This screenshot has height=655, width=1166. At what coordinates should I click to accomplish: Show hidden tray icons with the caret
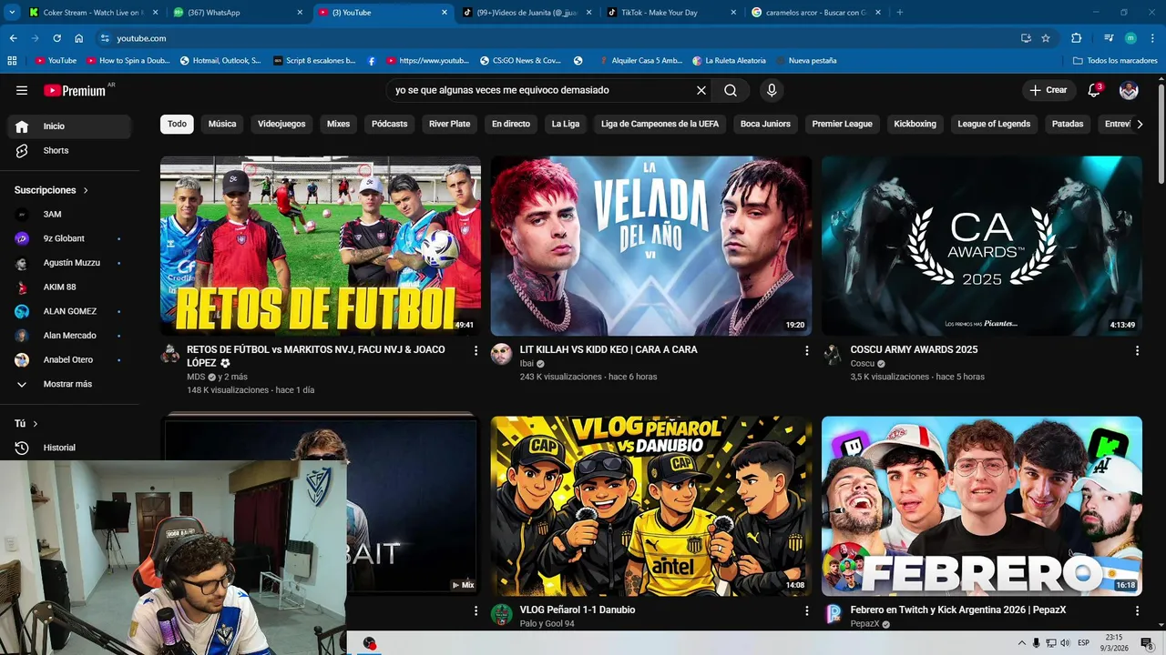(1021, 643)
